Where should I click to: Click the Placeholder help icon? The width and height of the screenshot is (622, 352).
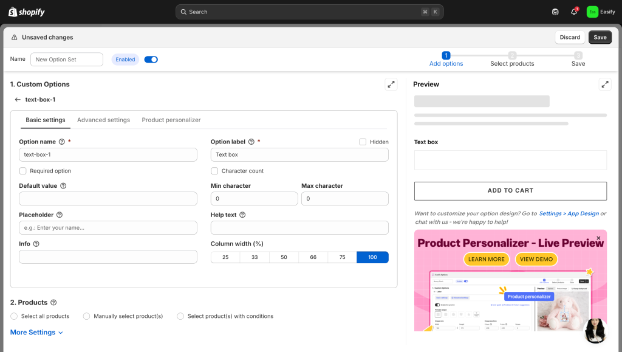tap(60, 215)
